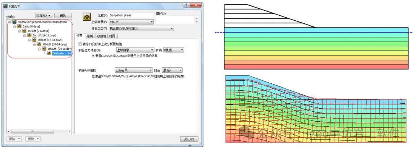Open the arrow beside the 撤消 button
This screenshot has height=150, width=413.
click(19, 139)
